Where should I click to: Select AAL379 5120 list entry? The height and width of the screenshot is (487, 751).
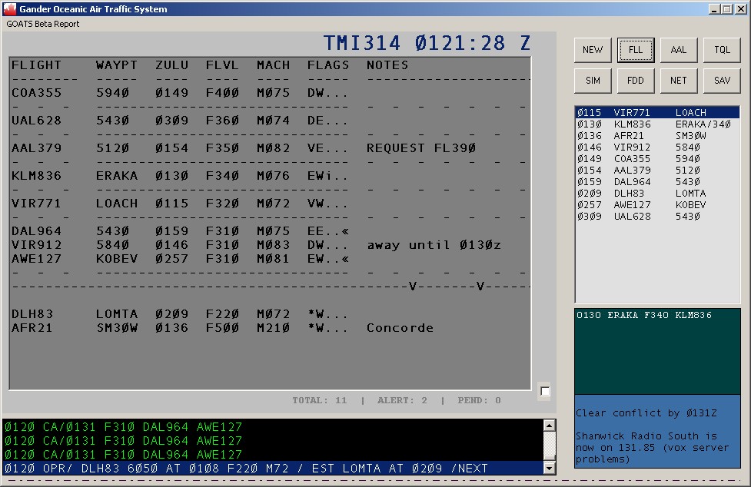657,171
